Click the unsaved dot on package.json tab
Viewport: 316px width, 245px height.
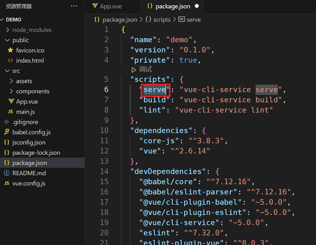pyautogui.click(x=197, y=6)
